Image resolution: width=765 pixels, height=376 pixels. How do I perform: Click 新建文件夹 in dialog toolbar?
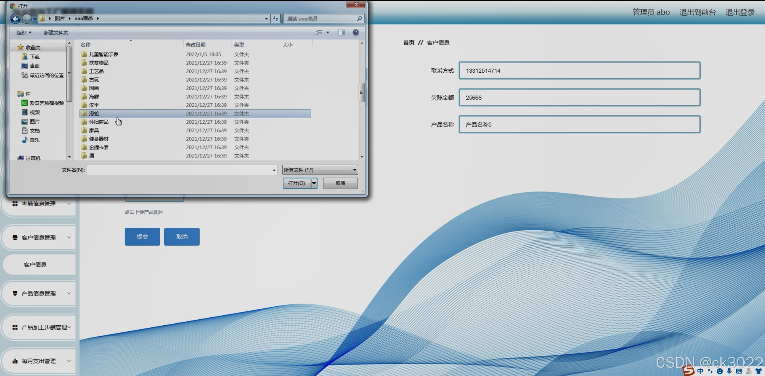point(56,32)
